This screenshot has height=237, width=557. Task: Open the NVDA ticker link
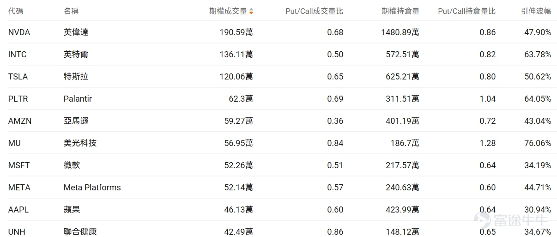(19, 32)
